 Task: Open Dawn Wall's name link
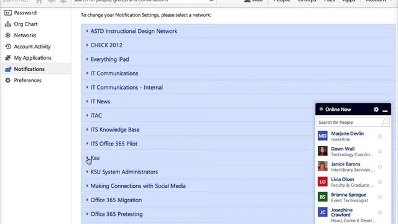[x=343, y=149]
